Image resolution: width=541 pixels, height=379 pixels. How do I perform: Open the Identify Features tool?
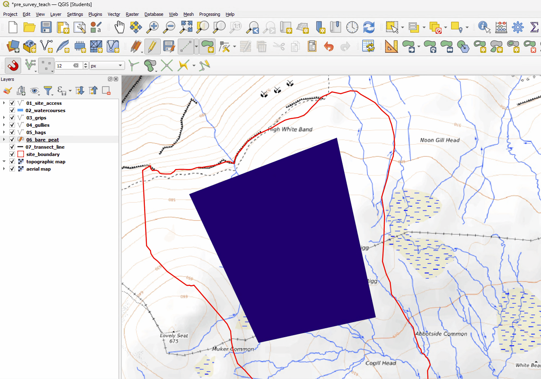pyautogui.click(x=484, y=27)
